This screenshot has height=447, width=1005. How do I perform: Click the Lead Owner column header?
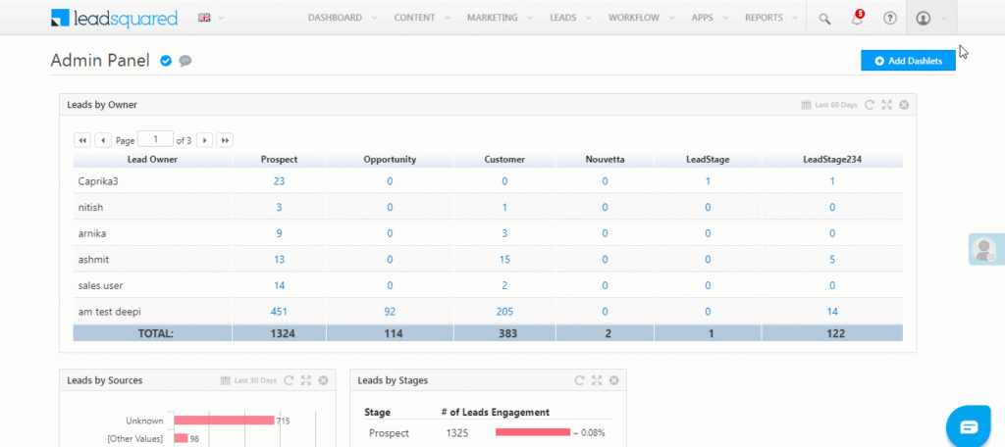click(152, 160)
